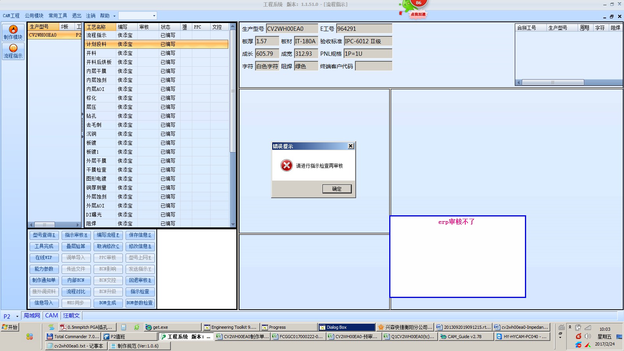Click the 状态 column header
The image size is (624, 351).
[169, 27]
